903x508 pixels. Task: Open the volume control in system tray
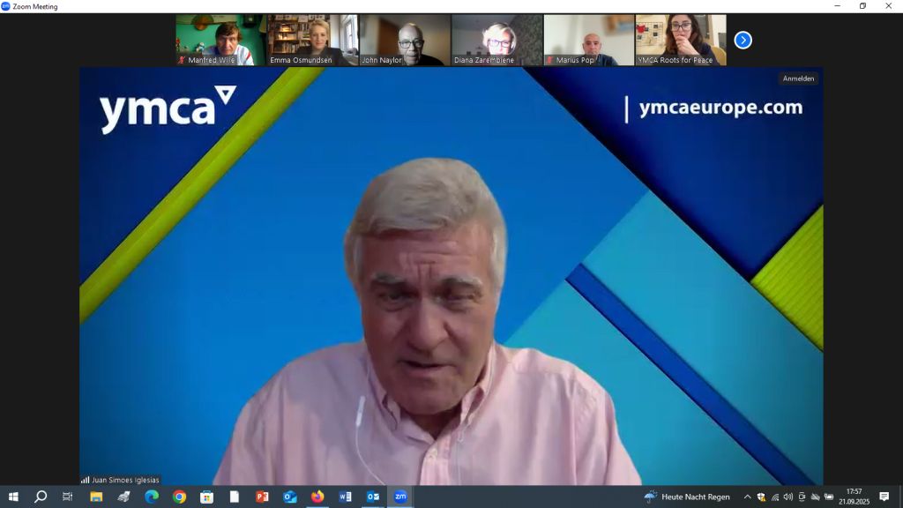(787, 497)
